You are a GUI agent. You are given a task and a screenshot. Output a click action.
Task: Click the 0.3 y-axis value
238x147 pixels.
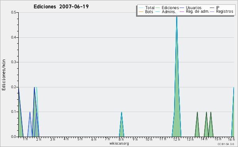(x=13, y=62)
